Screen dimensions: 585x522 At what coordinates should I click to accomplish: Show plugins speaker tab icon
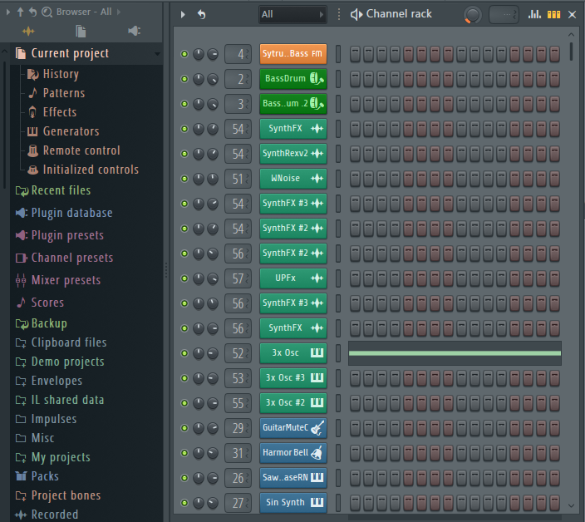[x=135, y=31]
